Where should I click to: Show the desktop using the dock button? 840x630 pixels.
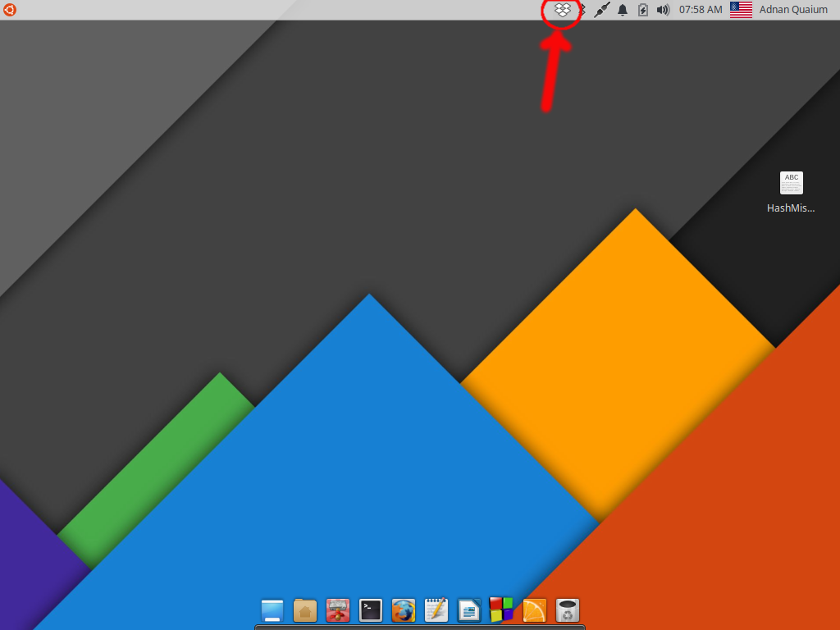pyautogui.click(x=272, y=610)
